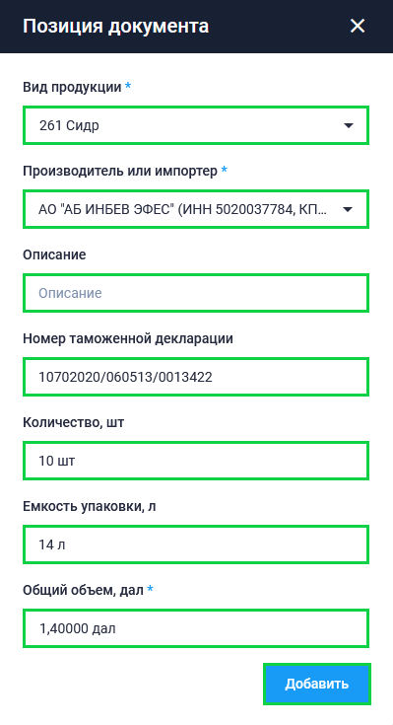Click the Производитель или импортер label text
The width and height of the screenshot is (393, 725).
120,171
